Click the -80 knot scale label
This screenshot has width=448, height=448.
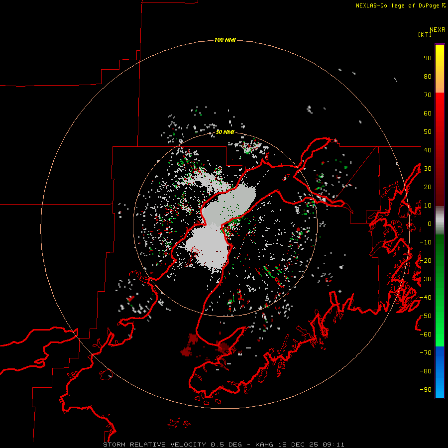(x=426, y=371)
